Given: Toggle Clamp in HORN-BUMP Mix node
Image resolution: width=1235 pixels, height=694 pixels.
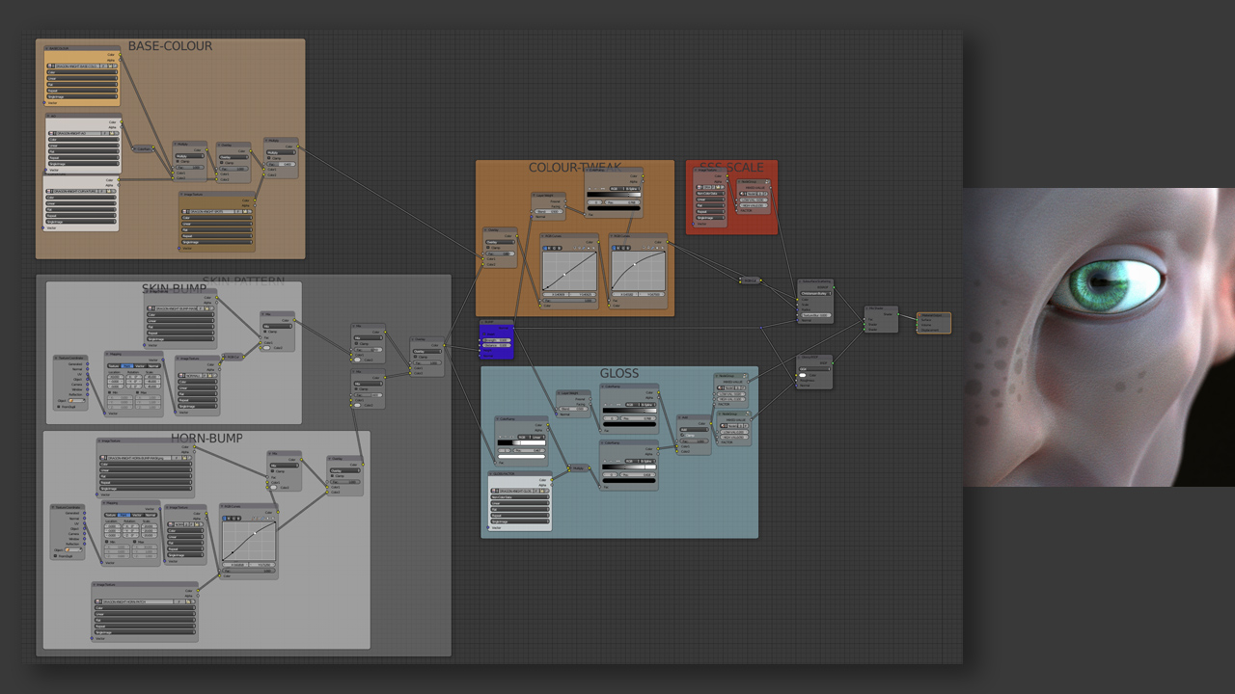Looking at the screenshot, I should tap(272, 470).
